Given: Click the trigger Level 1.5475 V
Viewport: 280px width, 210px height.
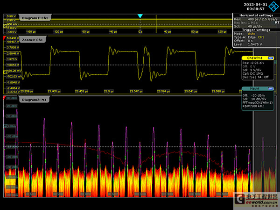Looking at the screenshot, I should pos(255,44).
